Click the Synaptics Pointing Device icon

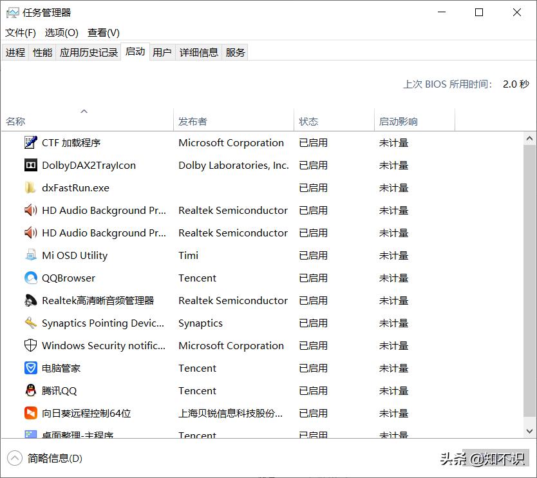(30, 323)
